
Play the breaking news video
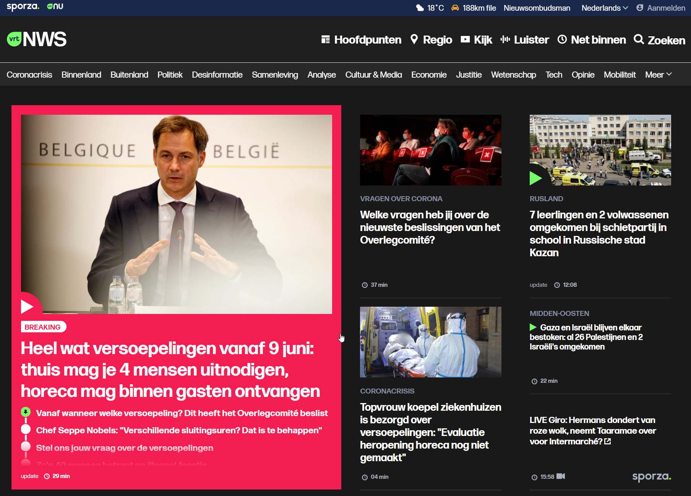coord(27,306)
